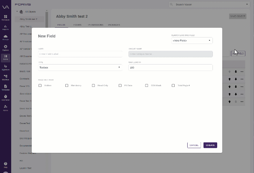
Task: Open the Templates sidebar icon
Action: pos(5,88)
